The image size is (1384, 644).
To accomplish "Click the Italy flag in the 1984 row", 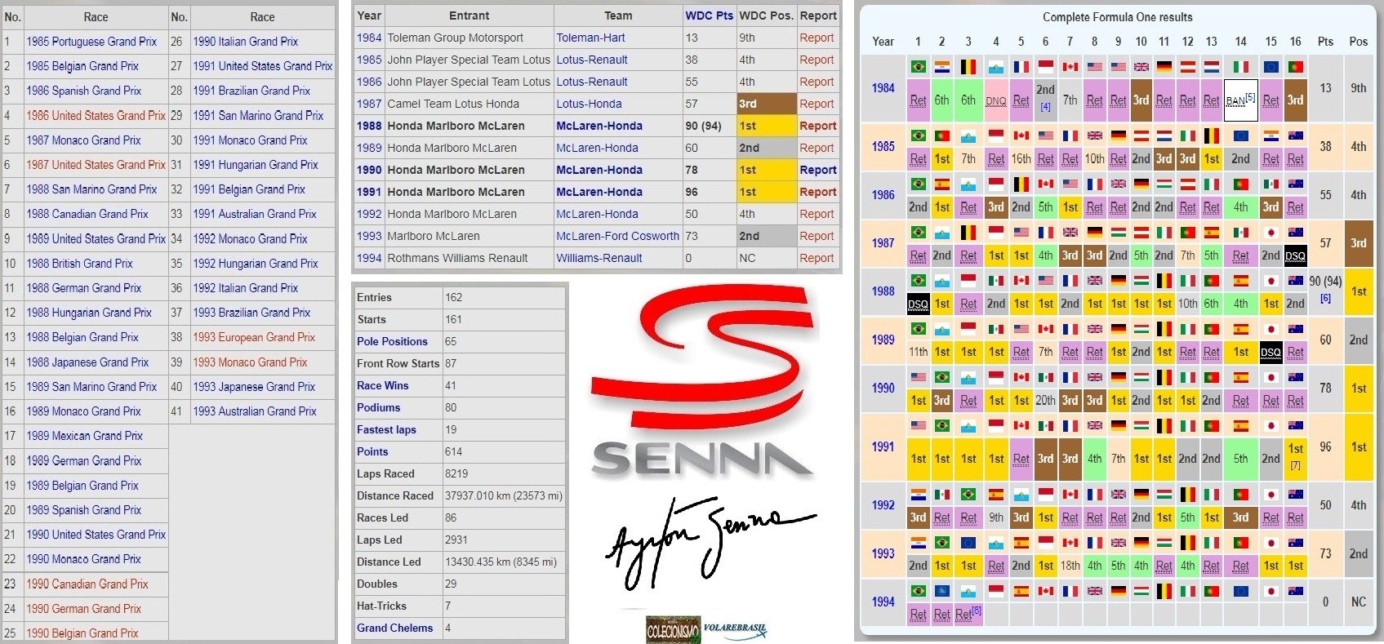I will click(x=1241, y=67).
